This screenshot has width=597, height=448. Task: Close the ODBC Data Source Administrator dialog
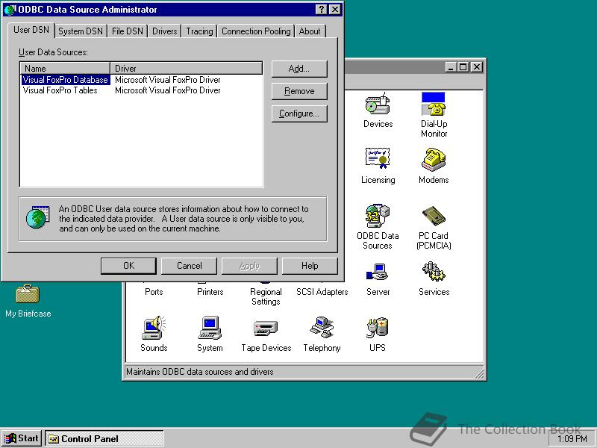pyautogui.click(x=334, y=10)
